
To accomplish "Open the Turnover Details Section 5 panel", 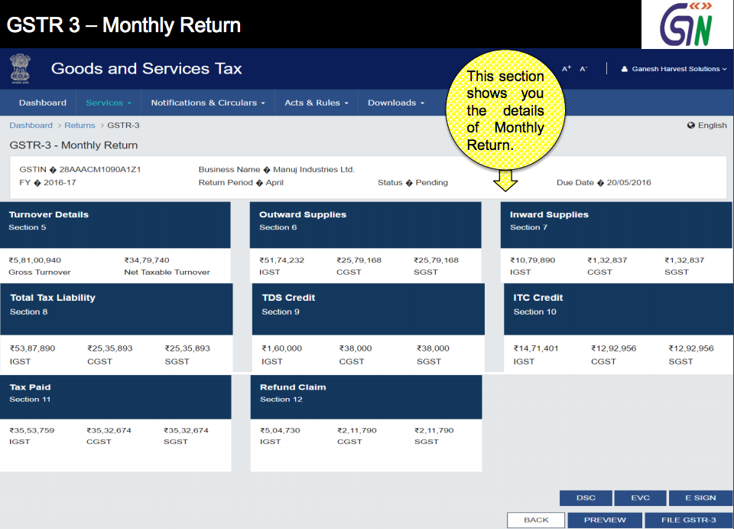I will click(x=115, y=224).
